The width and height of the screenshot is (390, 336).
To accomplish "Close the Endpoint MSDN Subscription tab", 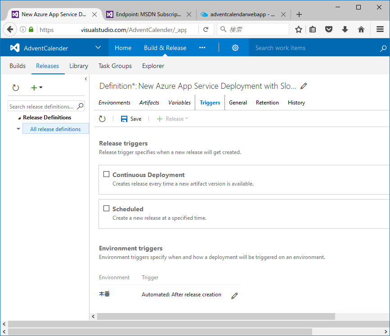I will click(189, 14).
